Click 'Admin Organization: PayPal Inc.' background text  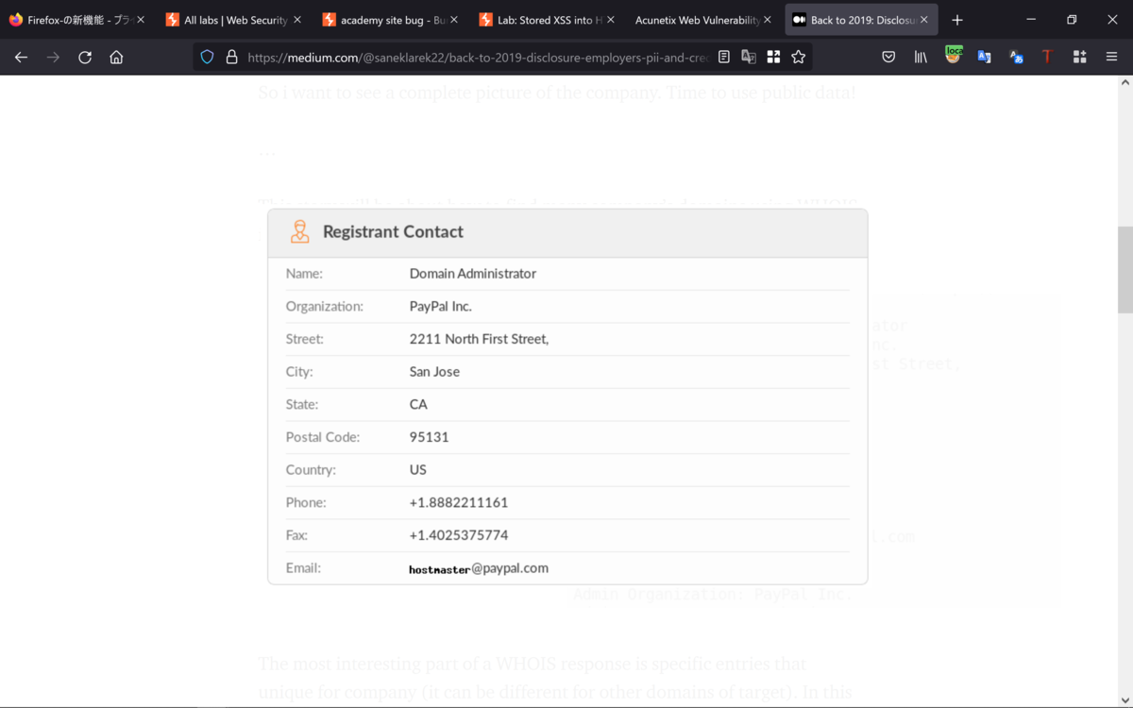(713, 595)
